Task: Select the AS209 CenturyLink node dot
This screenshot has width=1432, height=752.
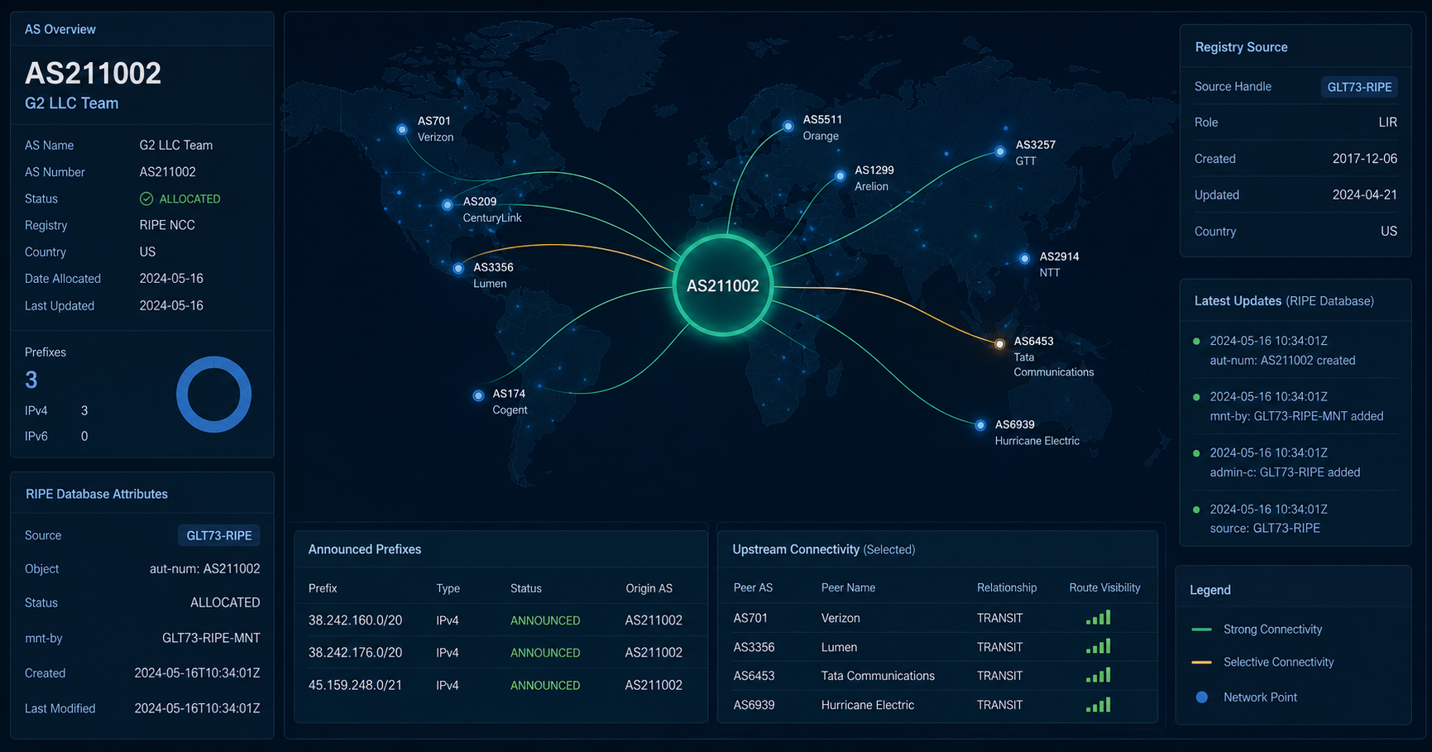Action: pyautogui.click(x=448, y=204)
